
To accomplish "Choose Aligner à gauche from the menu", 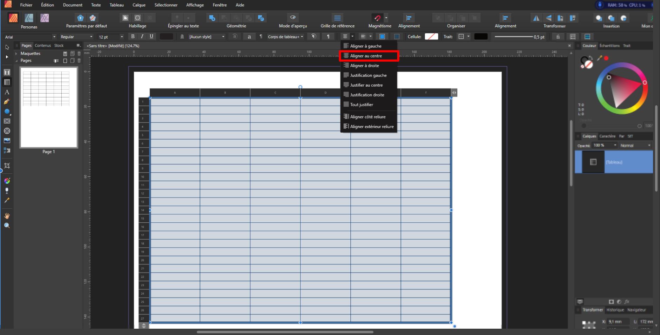I will coord(369,46).
